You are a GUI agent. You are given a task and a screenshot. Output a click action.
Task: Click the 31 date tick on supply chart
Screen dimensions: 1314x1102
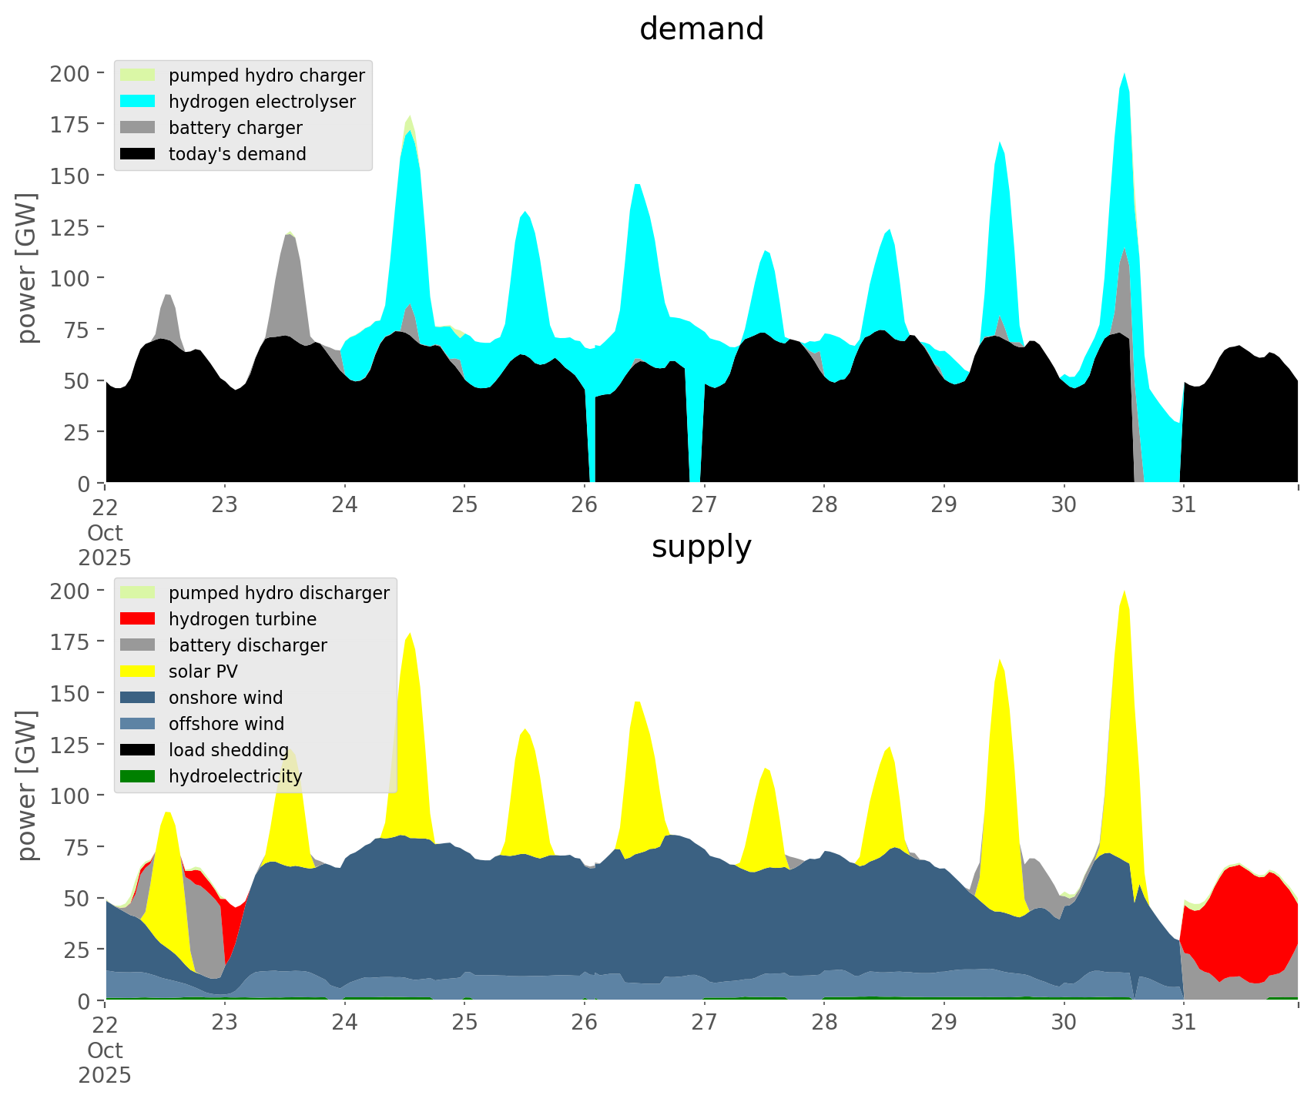pos(1183,1023)
